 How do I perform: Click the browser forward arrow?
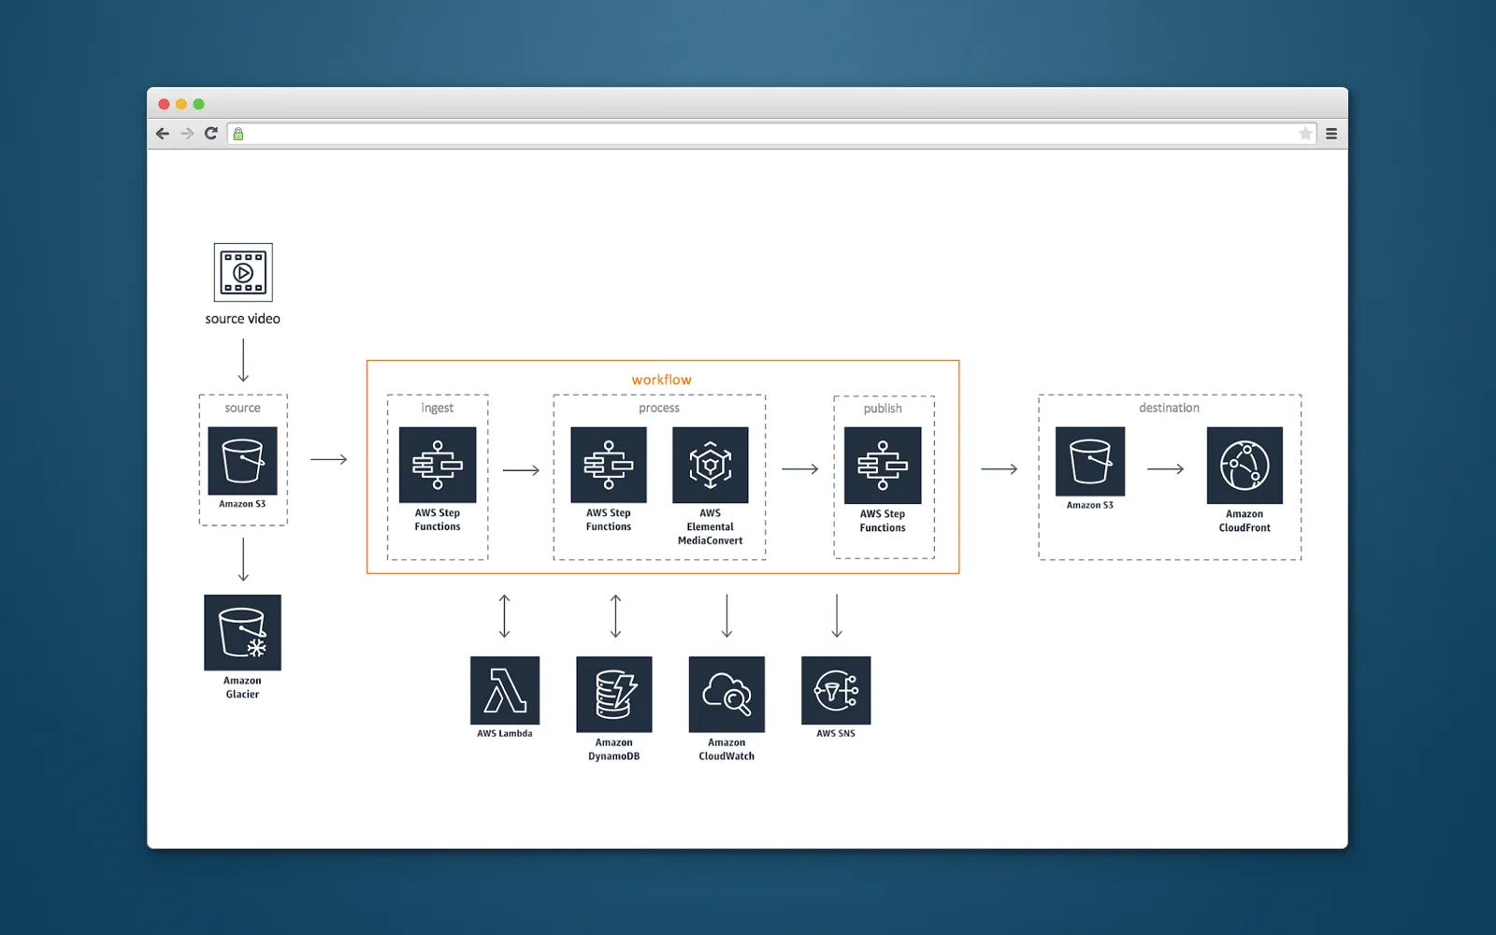(187, 134)
